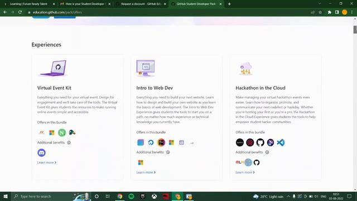Screen dimensions: 357x201
Task: Open the tab search dropdown arrow
Action: (320, 4)
